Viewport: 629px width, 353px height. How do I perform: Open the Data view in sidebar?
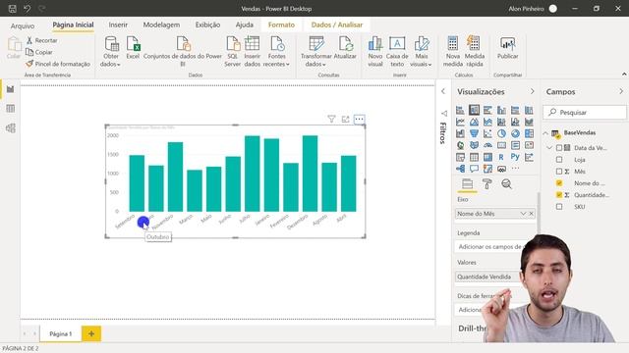11,109
